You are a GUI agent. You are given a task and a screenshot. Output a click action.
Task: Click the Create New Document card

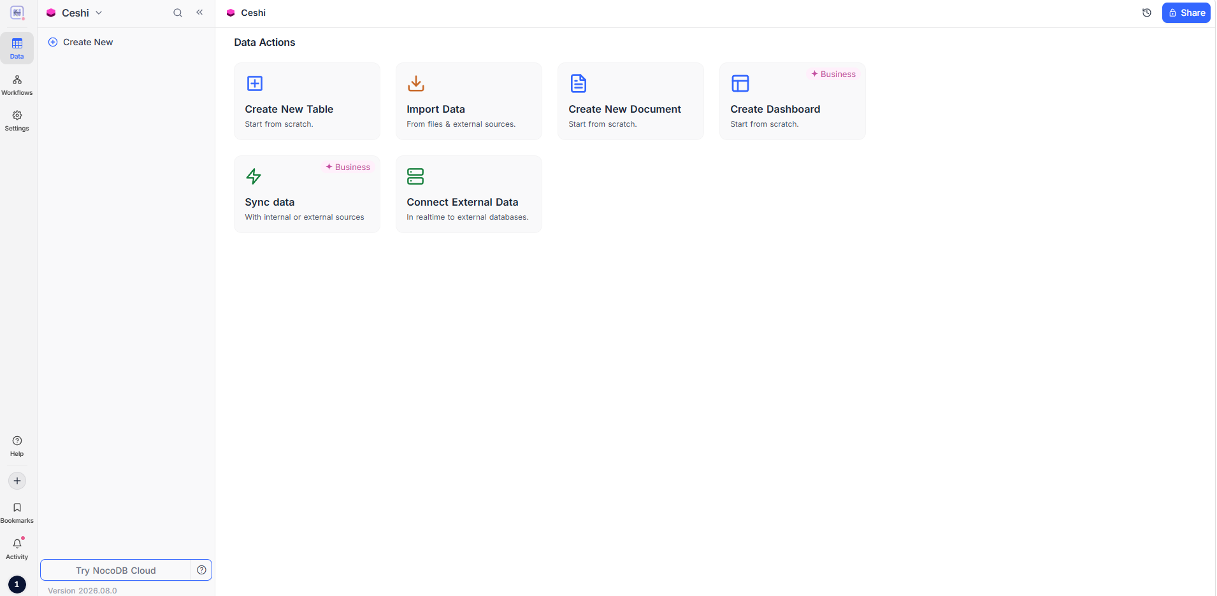631,101
